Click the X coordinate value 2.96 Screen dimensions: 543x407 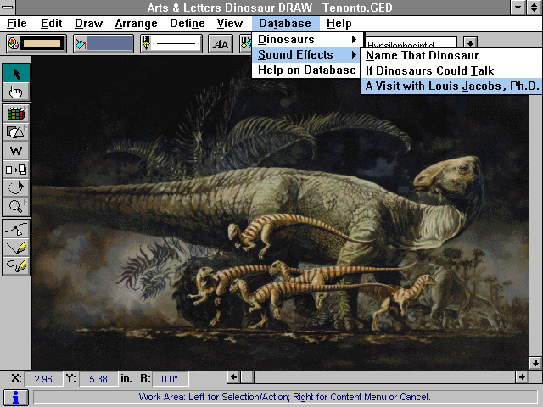tap(43, 379)
